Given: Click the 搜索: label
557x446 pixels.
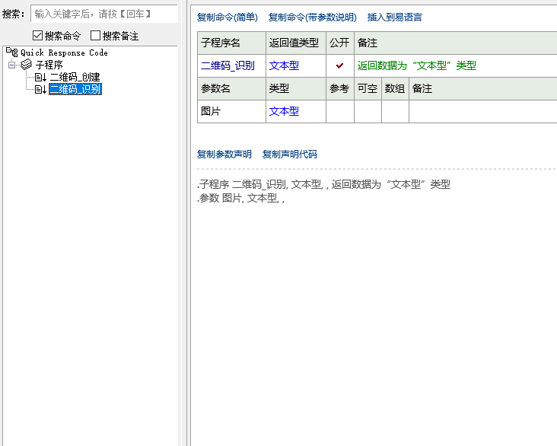Looking at the screenshot, I should coord(14,14).
